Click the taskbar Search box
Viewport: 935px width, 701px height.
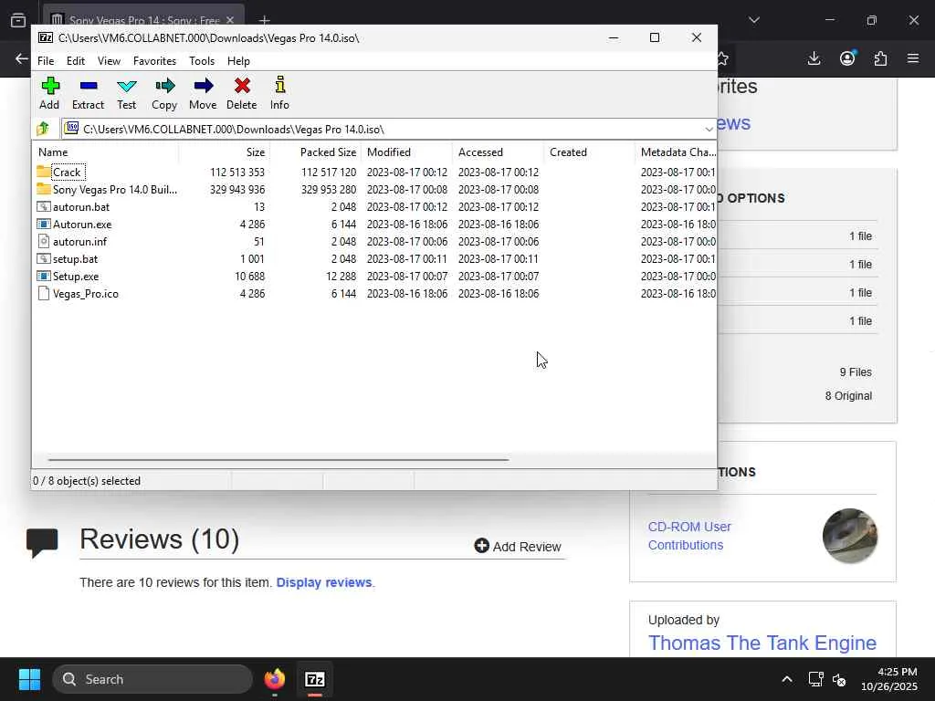152,679
